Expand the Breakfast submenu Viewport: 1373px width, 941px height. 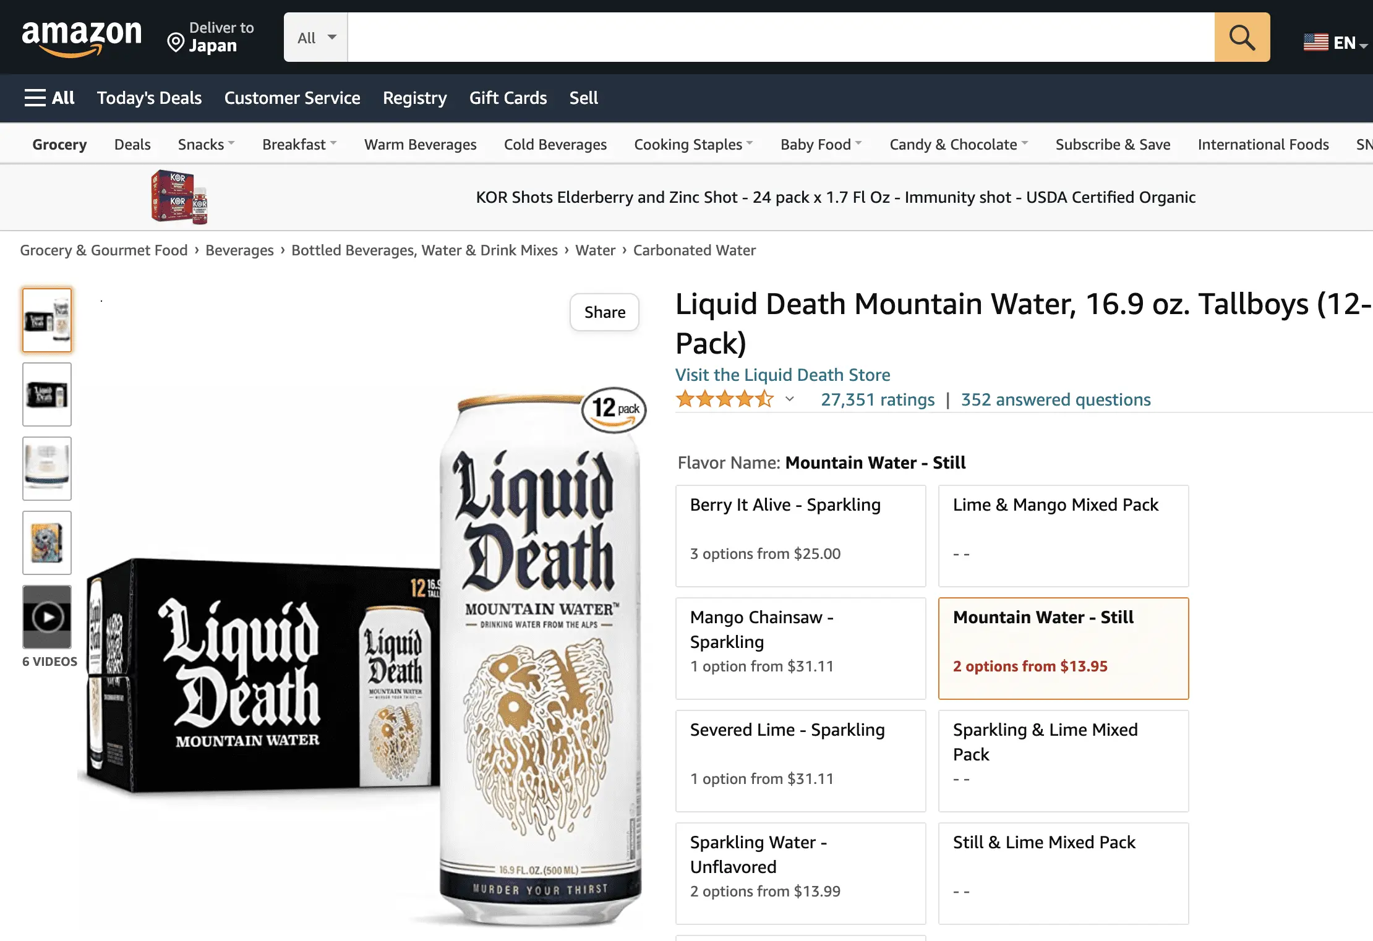[x=299, y=144]
